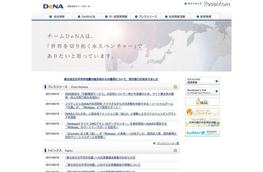Open the 日本の豊かな森再生活動 banner
The height and width of the screenshot is (172, 263).
click(203, 123)
